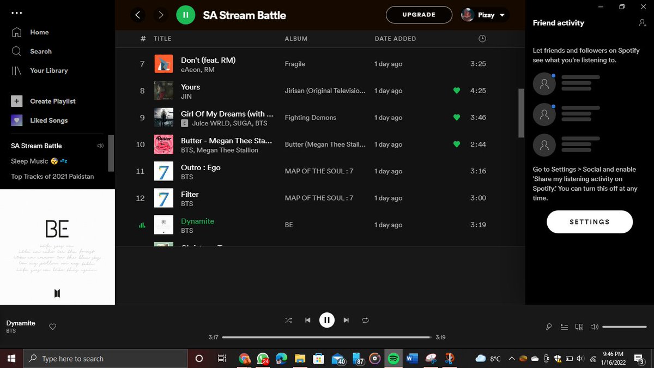The width and height of the screenshot is (654, 368).
Task: Click the Filter row MAP OF THE SOUL : 7 album link
Action: [319, 198]
